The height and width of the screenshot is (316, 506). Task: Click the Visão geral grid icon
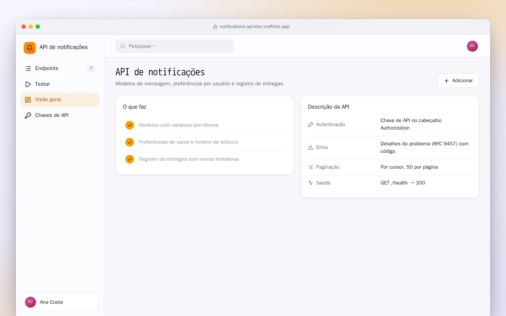28,100
